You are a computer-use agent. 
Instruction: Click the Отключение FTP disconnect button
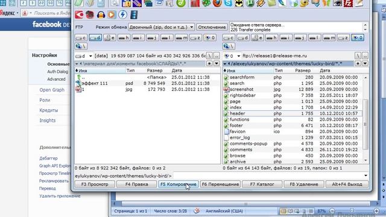point(212,27)
